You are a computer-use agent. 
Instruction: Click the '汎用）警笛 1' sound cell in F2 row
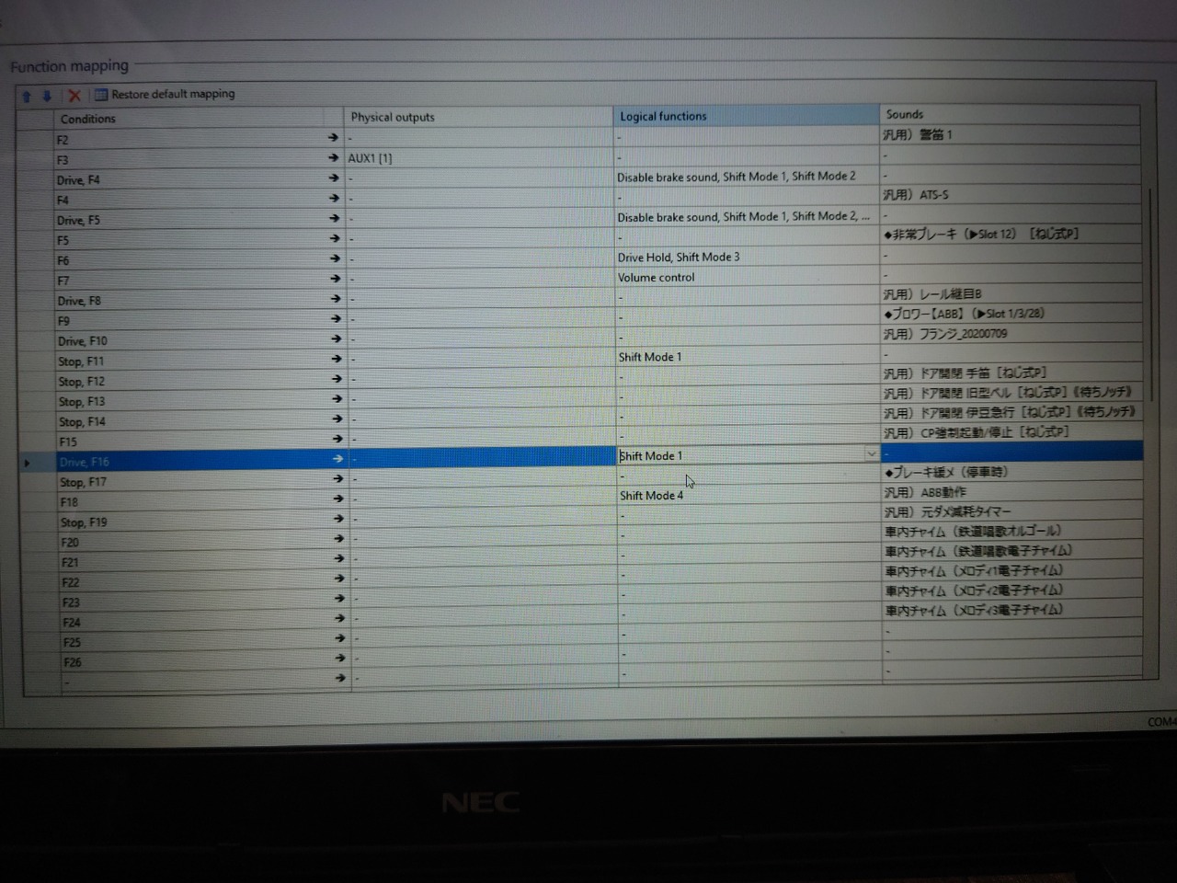tap(1011, 135)
